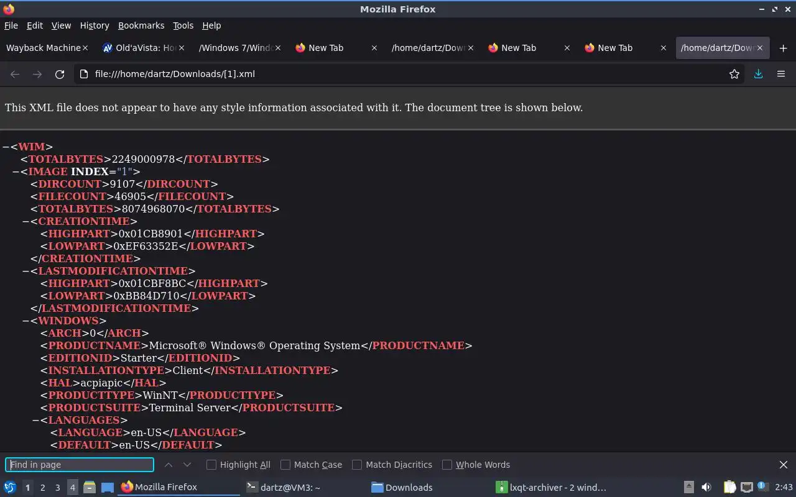Screen dimensions: 796x497
Task: Collapse the IMAGE INDEX node
Action: (16, 171)
